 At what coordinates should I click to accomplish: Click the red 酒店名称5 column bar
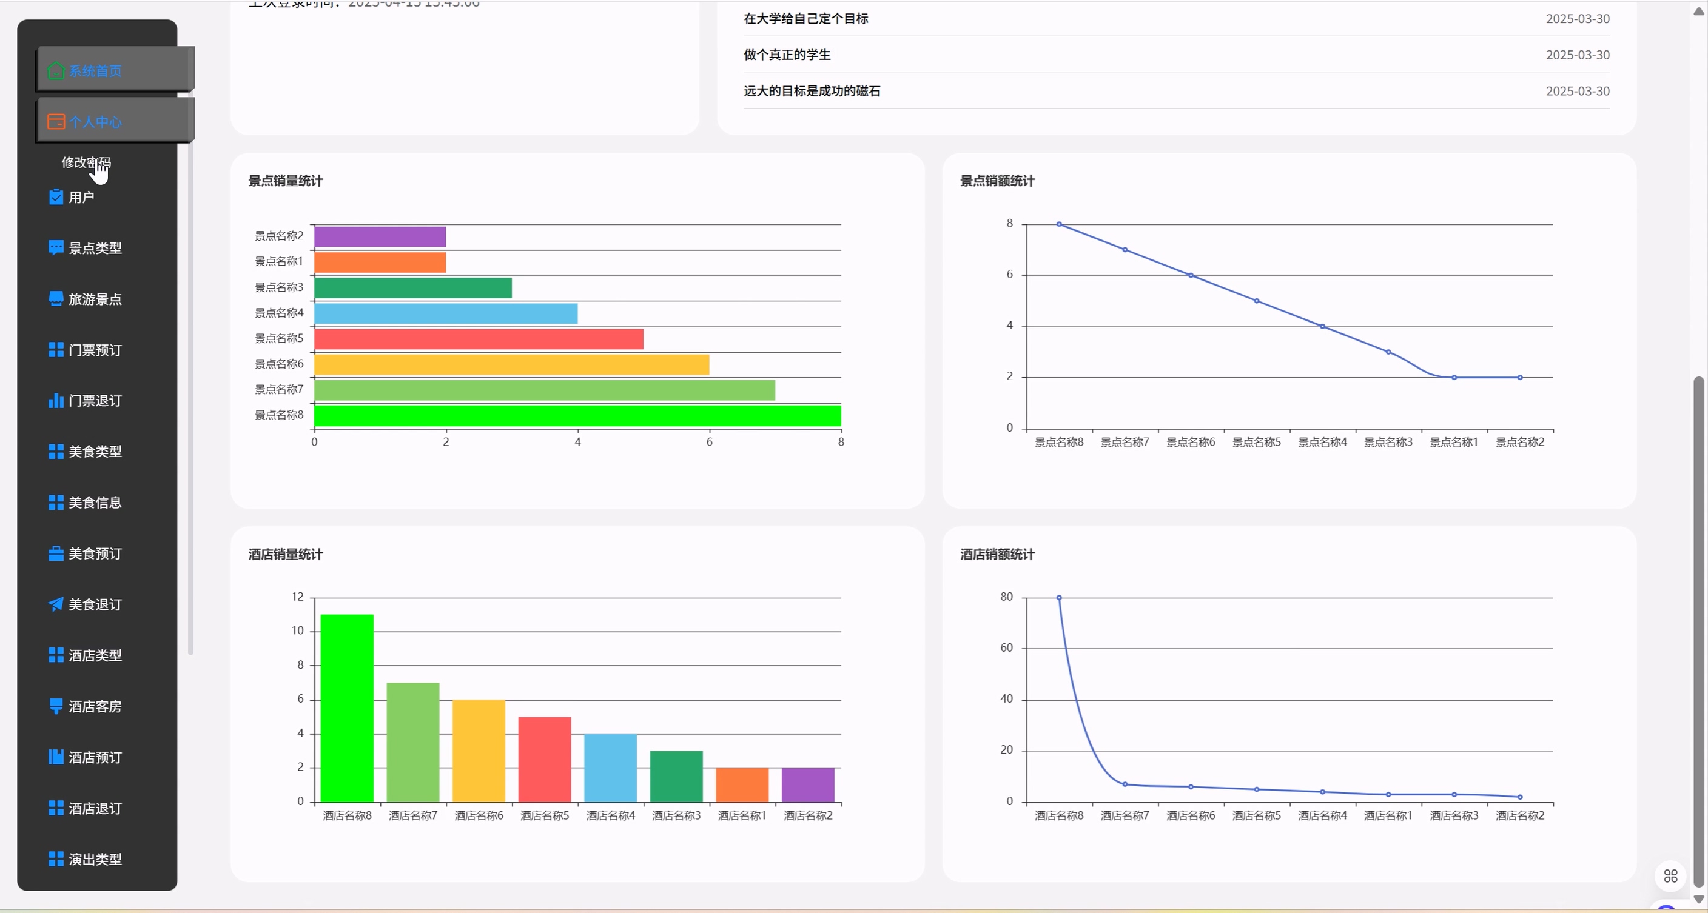pyautogui.click(x=544, y=758)
